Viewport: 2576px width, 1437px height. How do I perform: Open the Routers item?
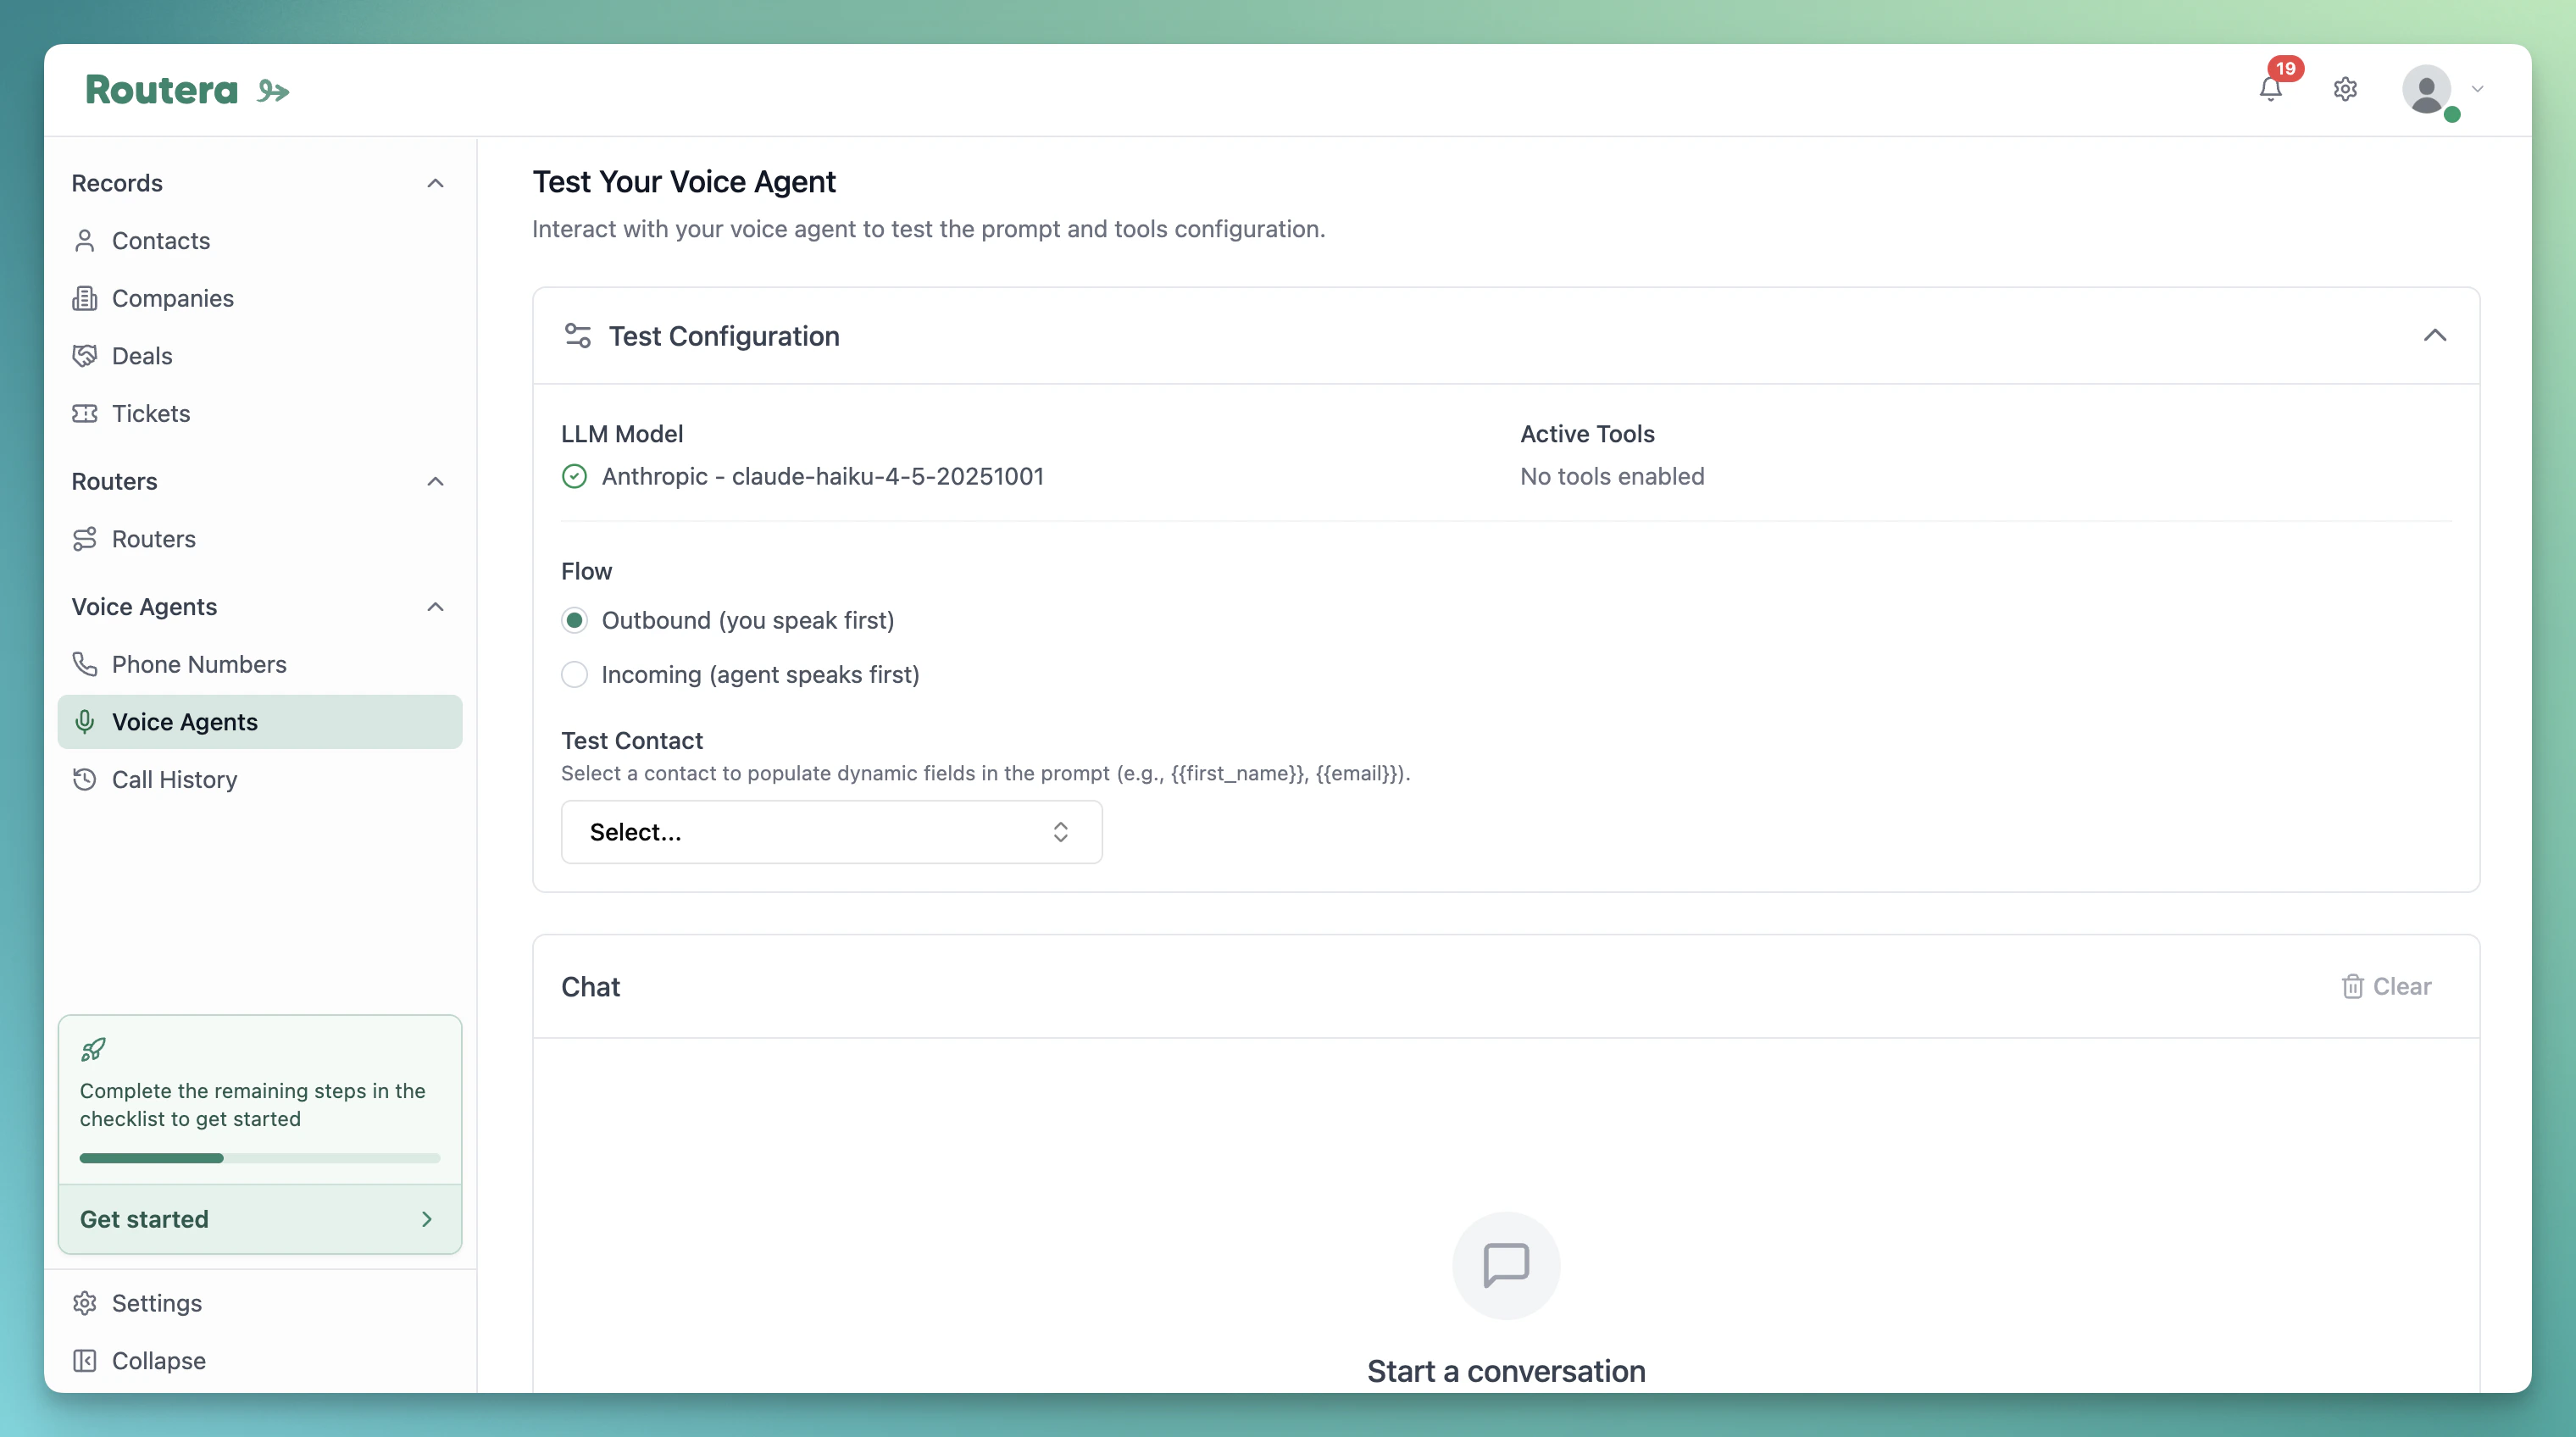tap(260, 539)
